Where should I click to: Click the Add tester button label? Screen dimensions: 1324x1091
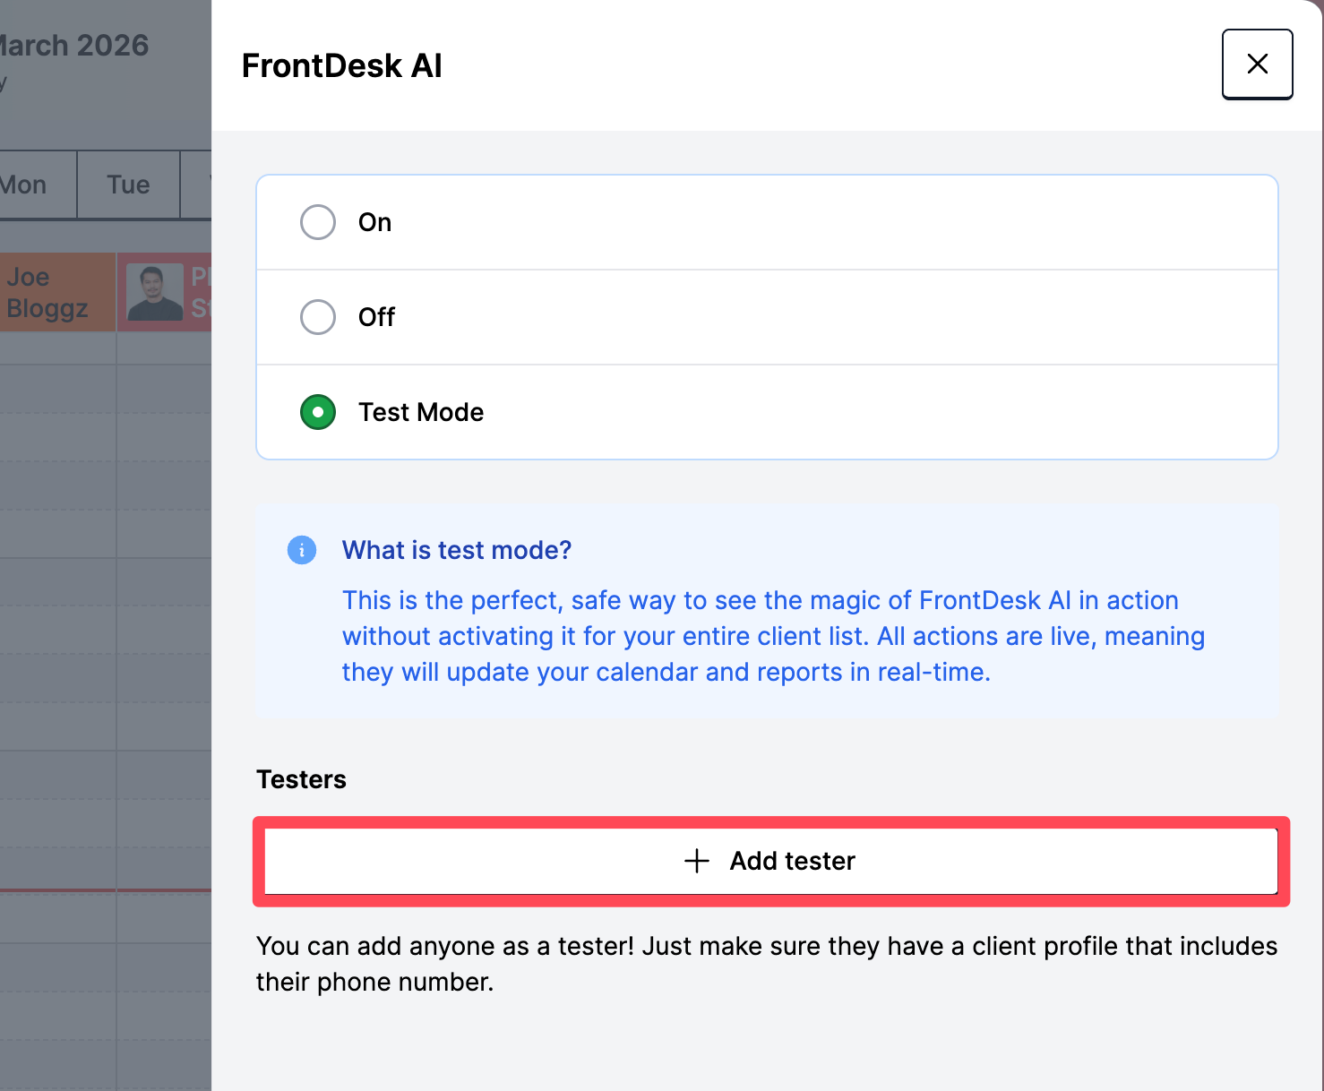(792, 861)
